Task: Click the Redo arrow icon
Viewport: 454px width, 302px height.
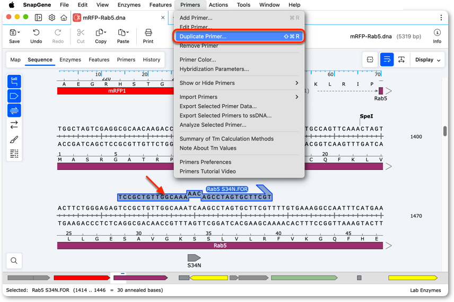Action: coord(58,32)
